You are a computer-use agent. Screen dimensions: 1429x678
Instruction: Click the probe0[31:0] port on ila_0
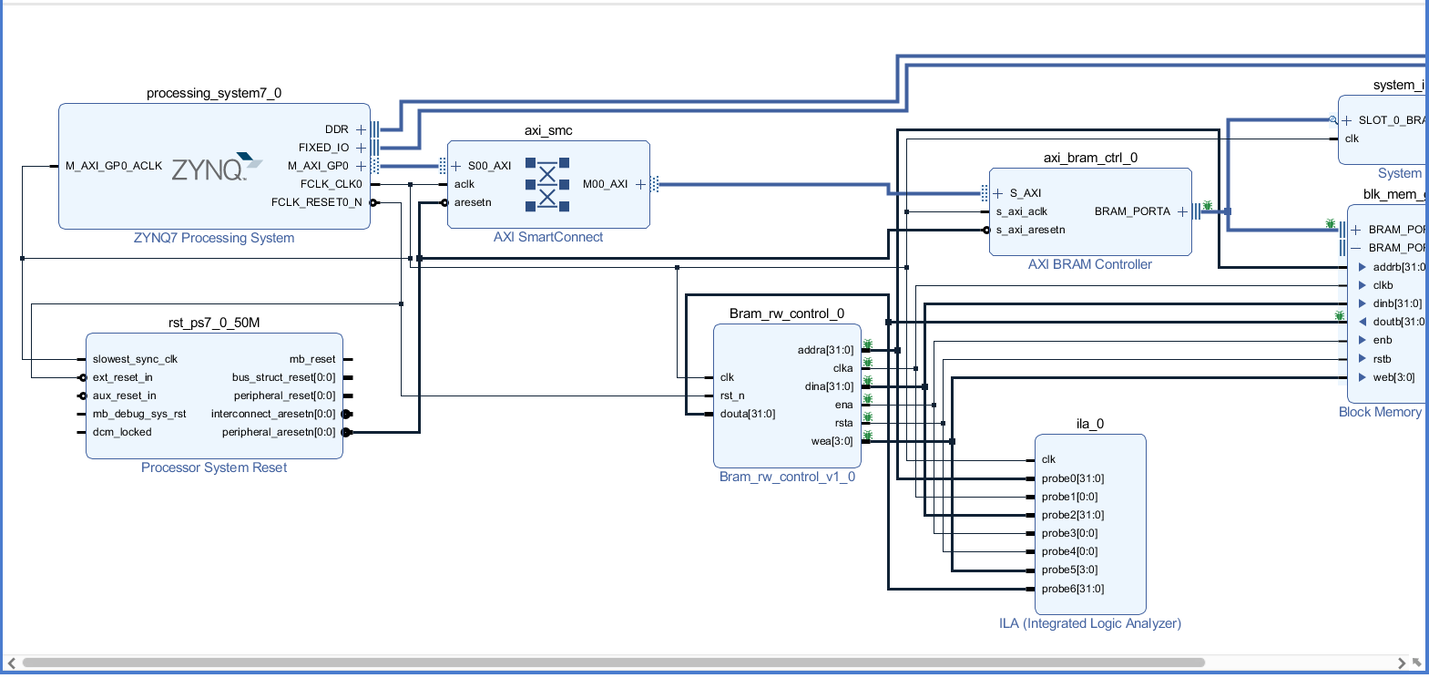tap(1073, 478)
